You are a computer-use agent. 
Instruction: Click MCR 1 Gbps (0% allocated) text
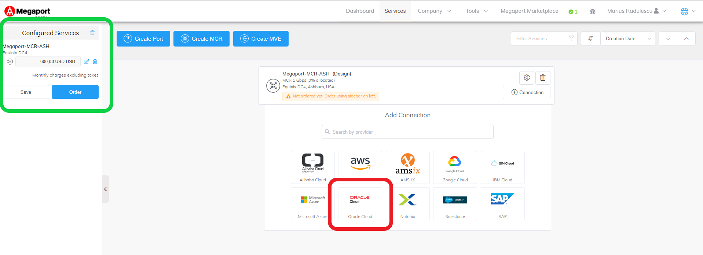point(308,80)
